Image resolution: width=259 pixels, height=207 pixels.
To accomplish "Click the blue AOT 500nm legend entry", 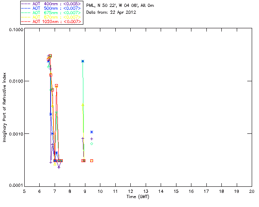I will pos(51,8).
